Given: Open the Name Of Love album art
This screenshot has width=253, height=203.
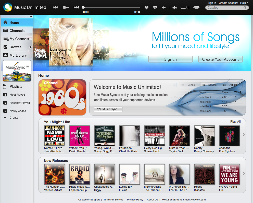Looking at the screenshot, I should (x=55, y=136).
